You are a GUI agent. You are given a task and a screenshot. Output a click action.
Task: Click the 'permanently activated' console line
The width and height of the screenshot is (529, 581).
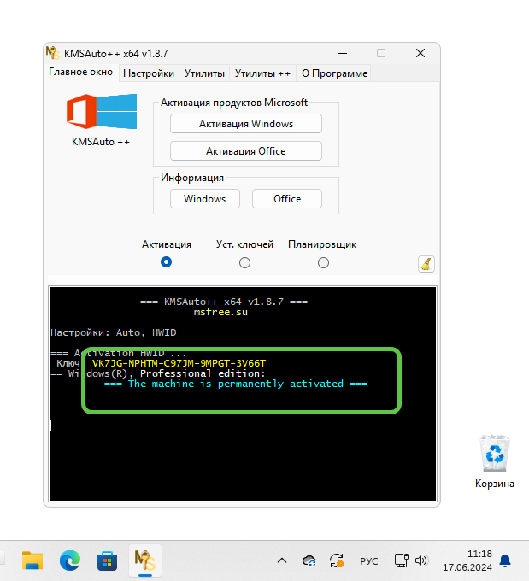pyautogui.click(x=236, y=384)
